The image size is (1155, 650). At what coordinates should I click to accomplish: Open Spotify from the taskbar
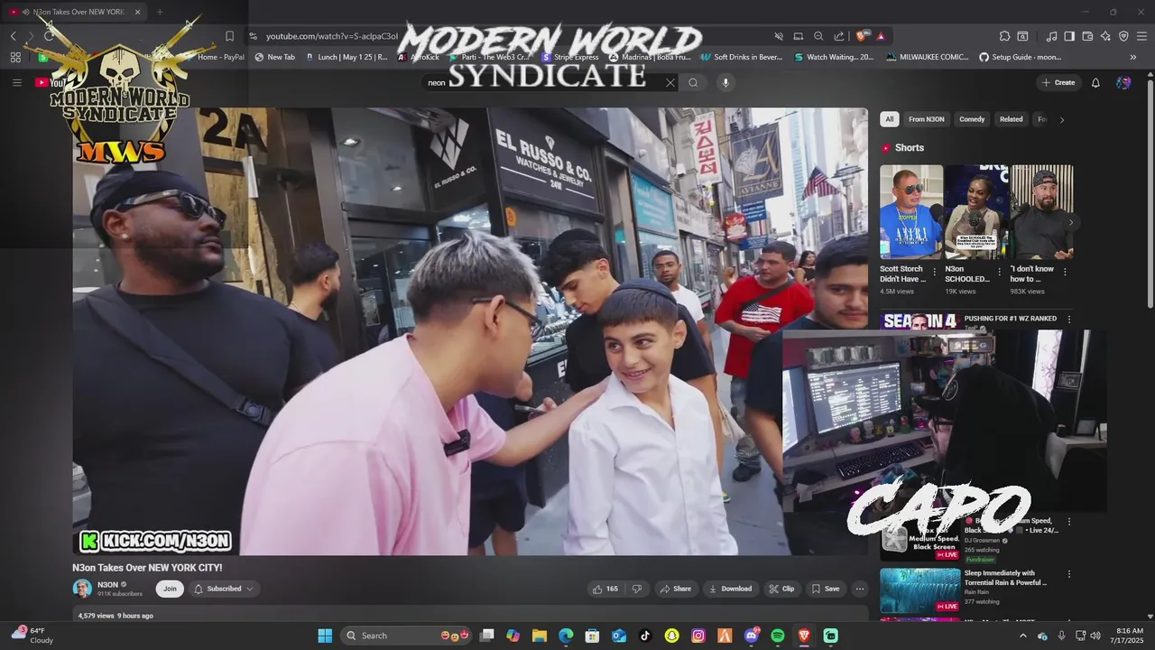tap(778, 636)
